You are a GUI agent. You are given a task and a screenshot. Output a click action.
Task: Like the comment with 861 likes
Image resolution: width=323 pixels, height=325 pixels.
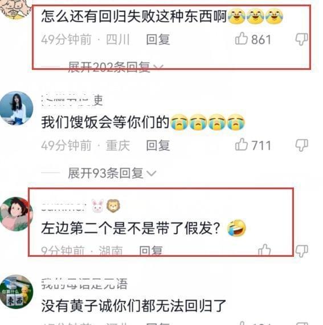click(x=241, y=39)
